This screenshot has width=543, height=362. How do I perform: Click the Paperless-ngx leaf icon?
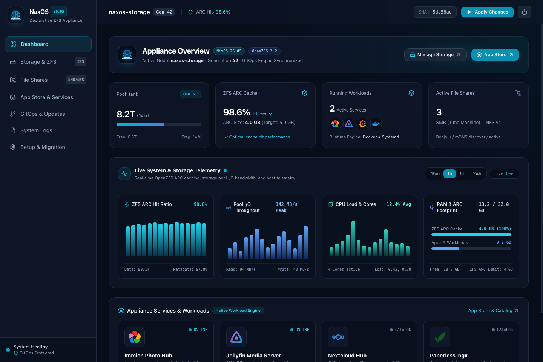[440, 337]
